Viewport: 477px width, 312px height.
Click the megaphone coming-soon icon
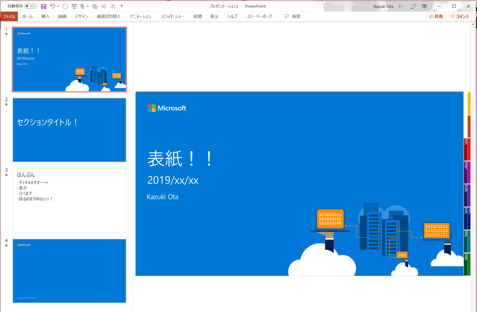[x=413, y=6]
